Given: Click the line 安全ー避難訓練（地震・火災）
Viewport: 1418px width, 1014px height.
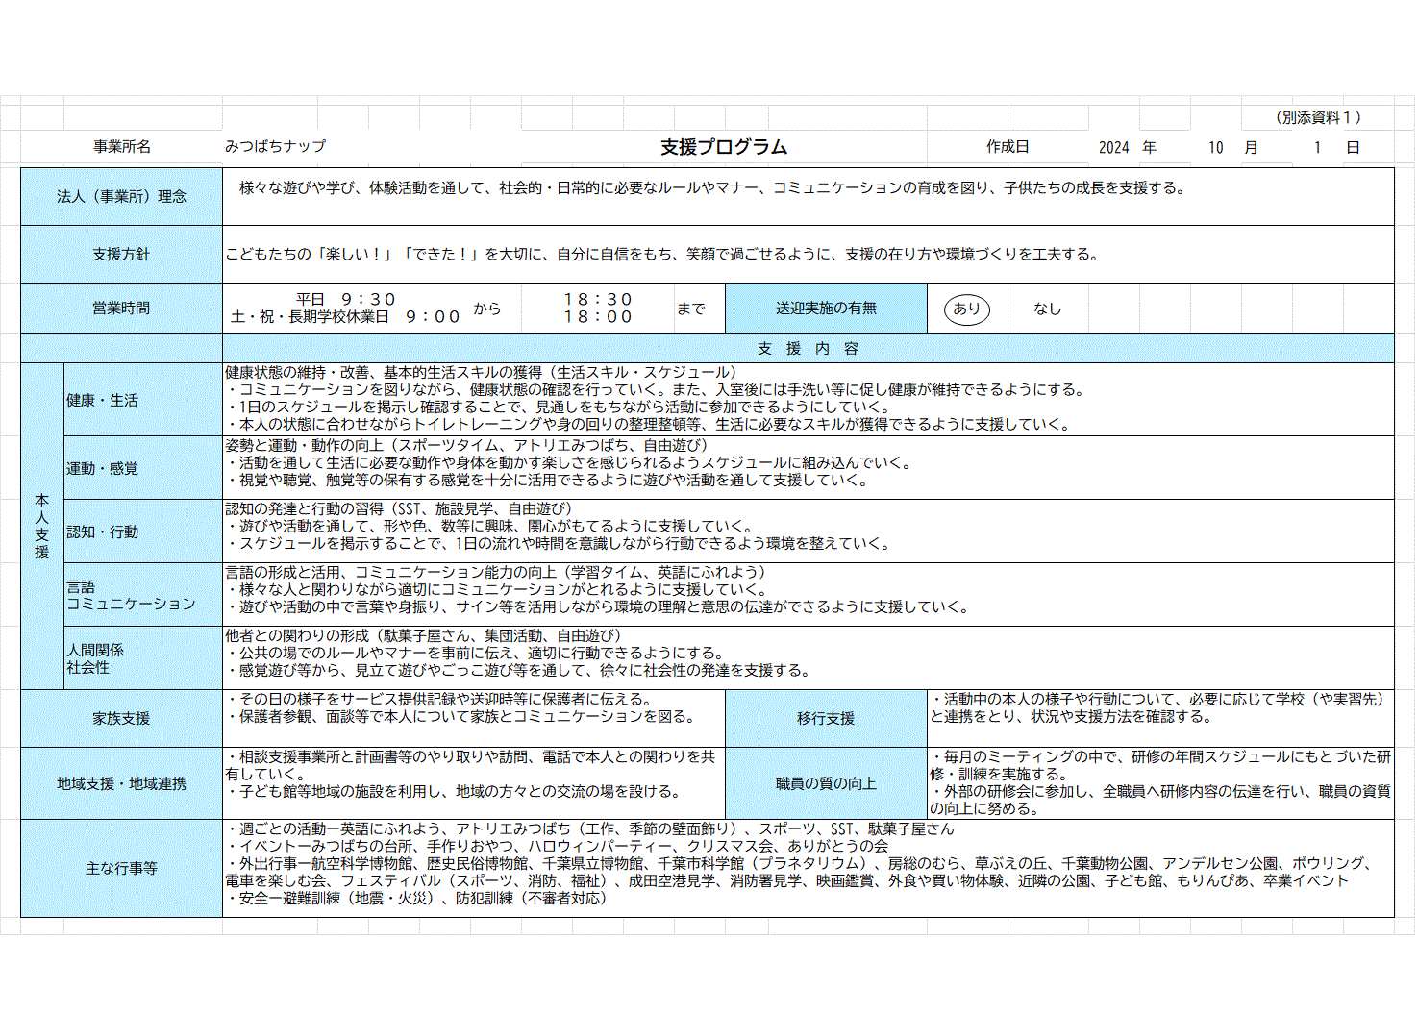Looking at the screenshot, I should [416, 899].
